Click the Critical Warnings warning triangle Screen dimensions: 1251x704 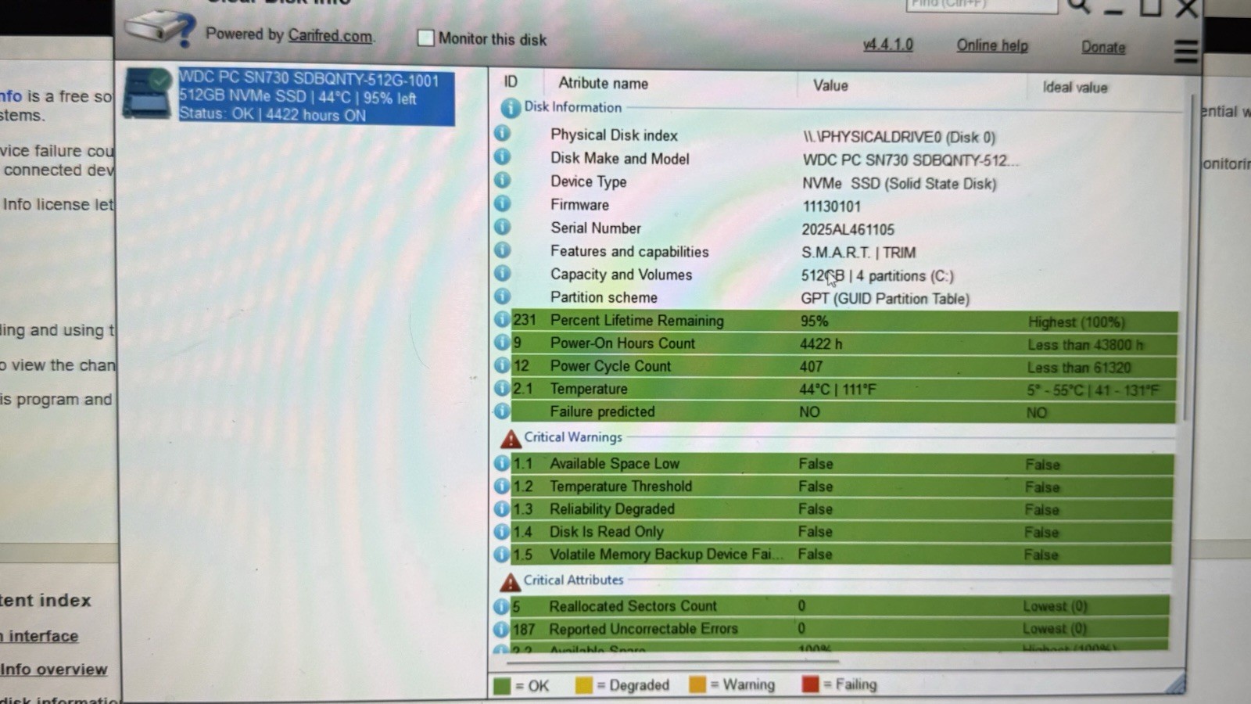(511, 438)
